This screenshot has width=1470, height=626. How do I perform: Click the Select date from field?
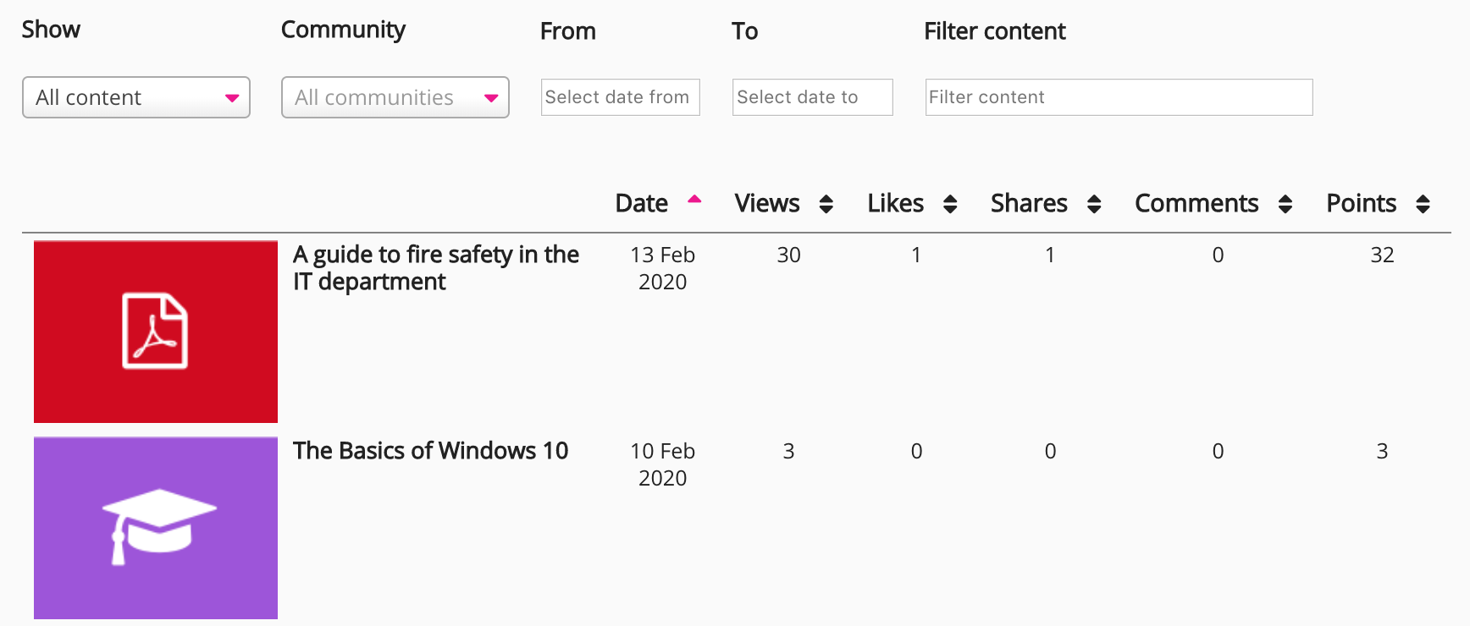[620, 97]
